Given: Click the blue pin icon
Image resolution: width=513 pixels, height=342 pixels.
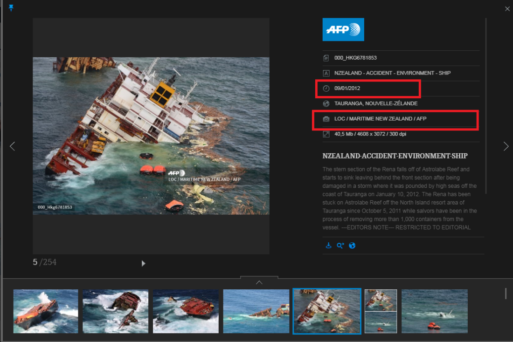Looking at the screenshot, I should [x=11, y=8].
